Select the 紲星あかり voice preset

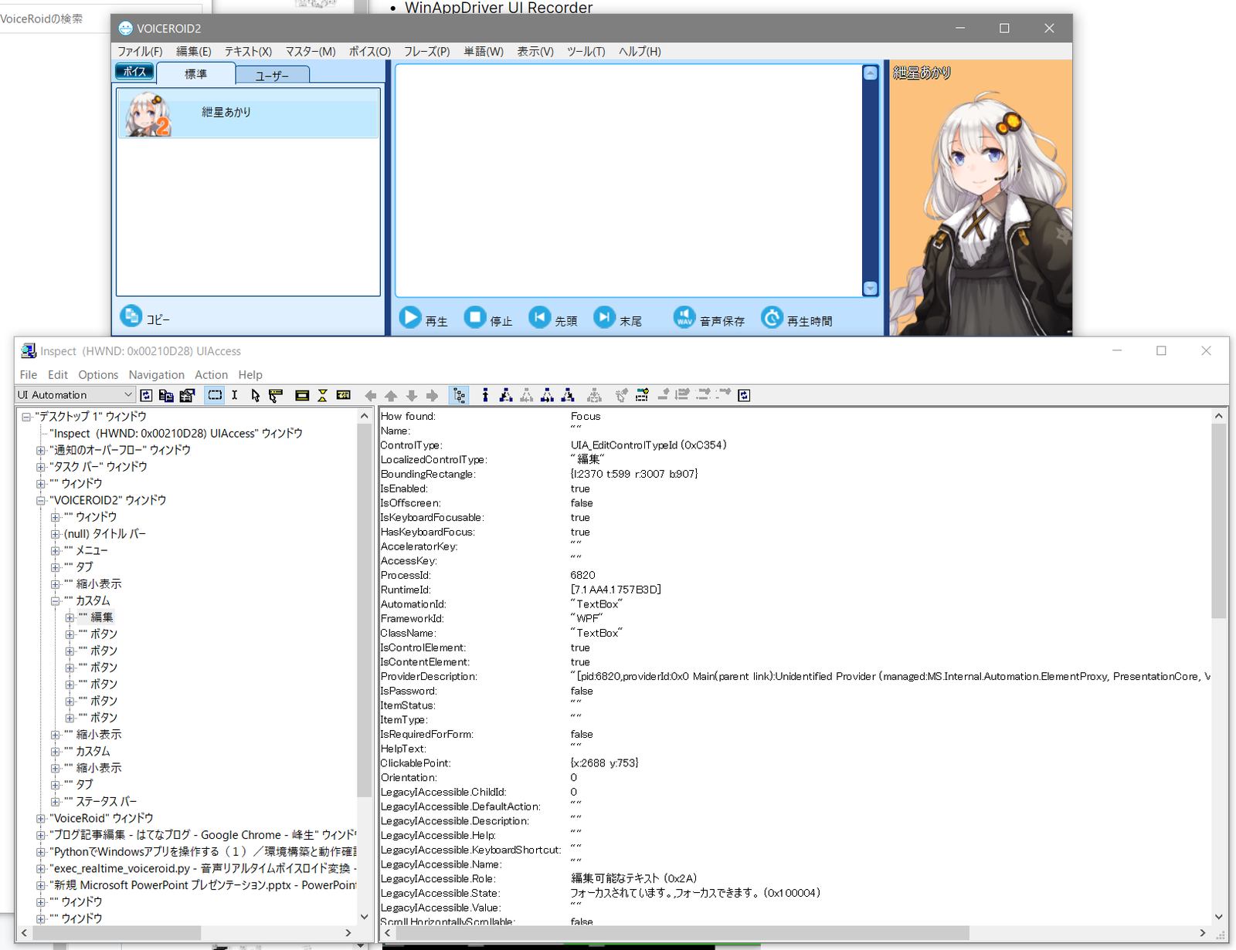pos(248,113)
